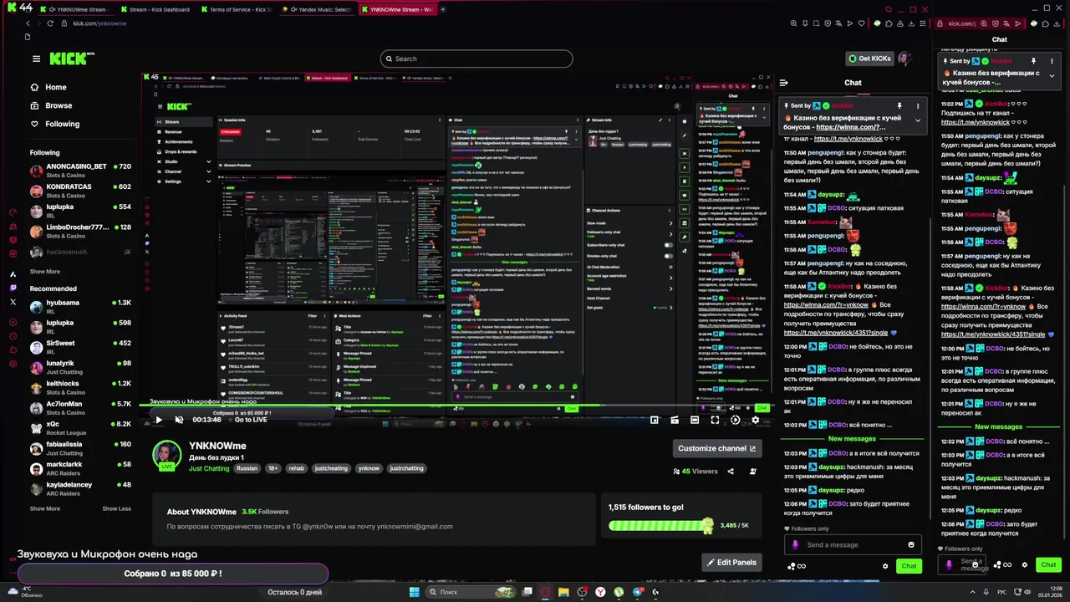Go to Home in Kick sidebar

[56, 87]
